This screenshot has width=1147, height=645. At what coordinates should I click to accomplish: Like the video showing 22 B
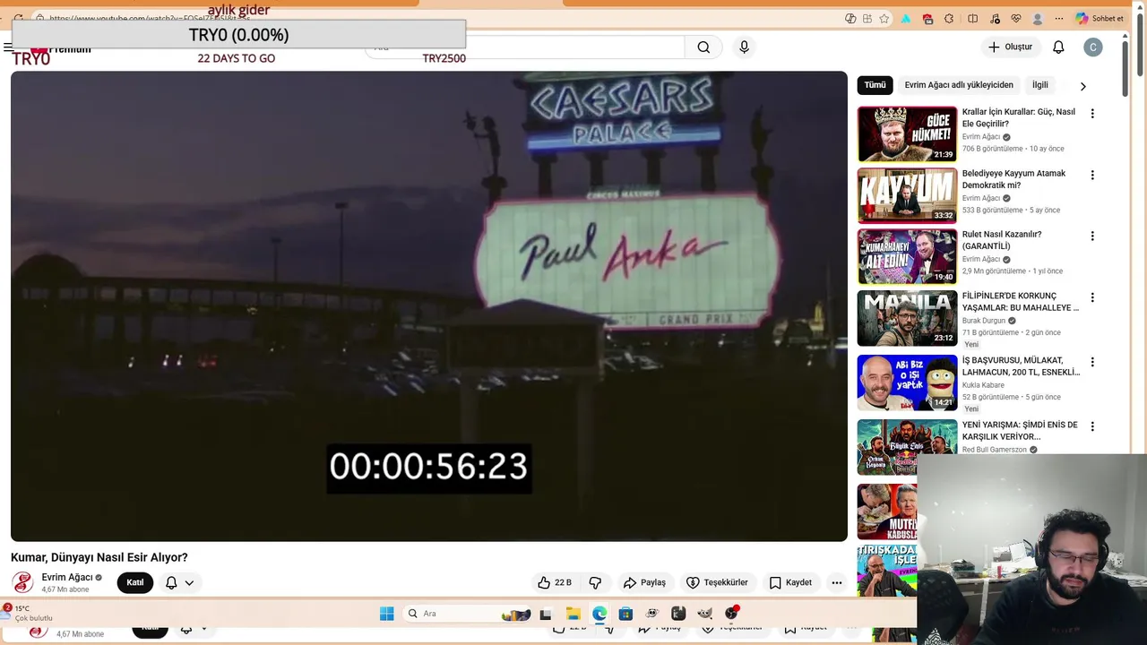(x=554, y=582)
